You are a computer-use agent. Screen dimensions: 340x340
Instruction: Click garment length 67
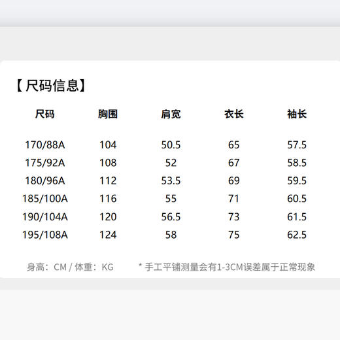click(x=233, y=163)
